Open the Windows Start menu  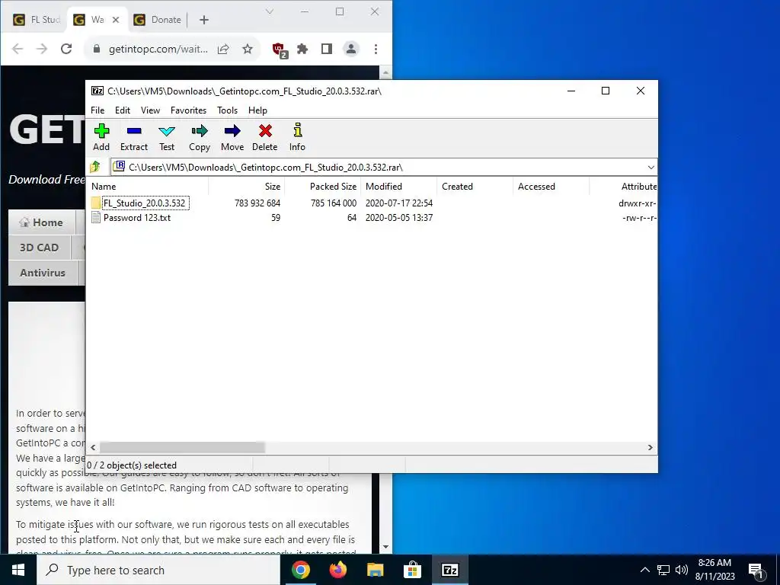pos(18,570)
